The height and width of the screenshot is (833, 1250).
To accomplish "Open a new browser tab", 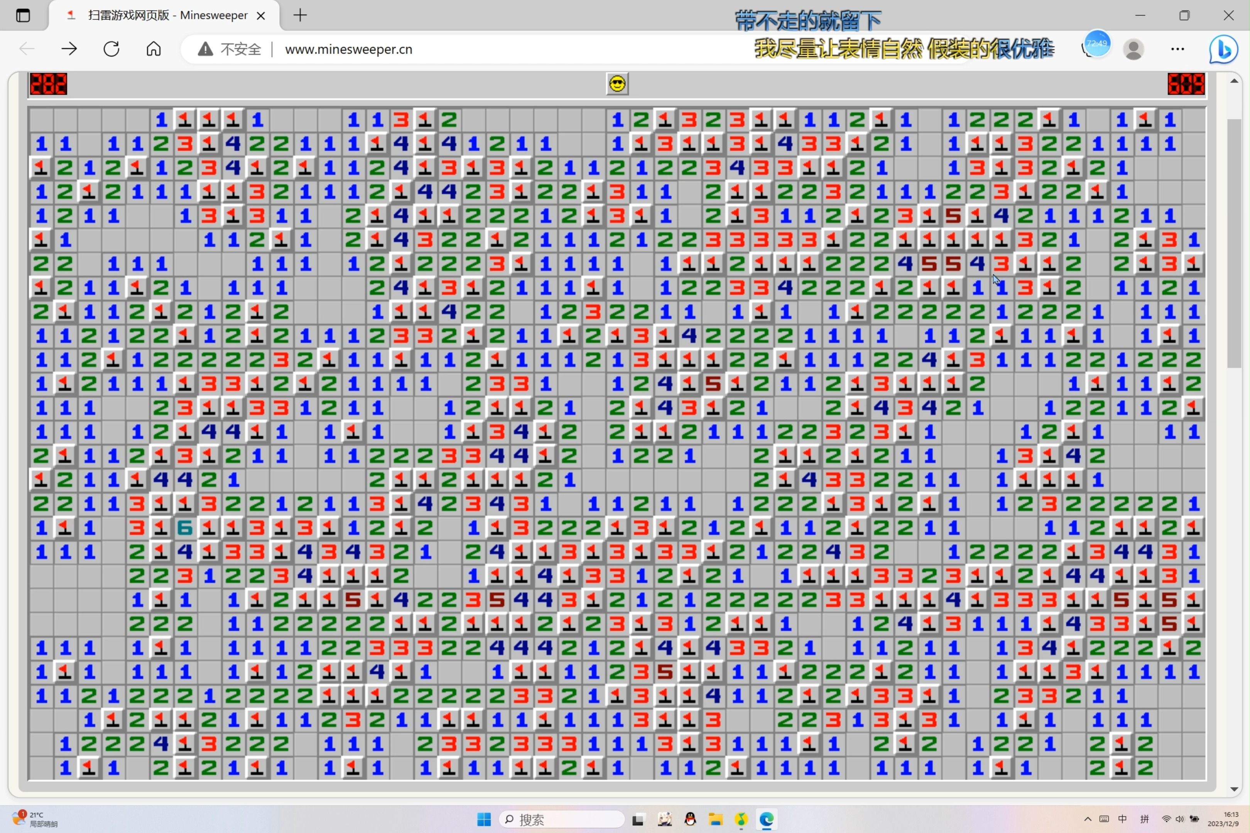I will 300,15.
